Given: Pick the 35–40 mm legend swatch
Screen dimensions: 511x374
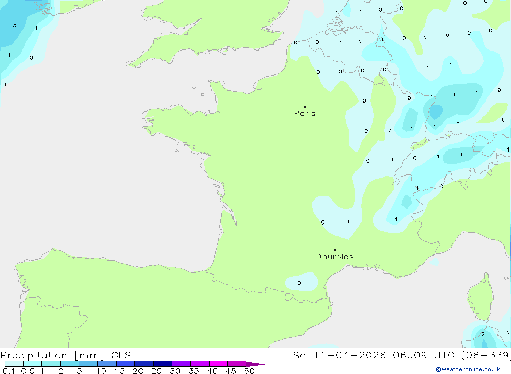Looking at the screenshot, I should coord(200,364).
